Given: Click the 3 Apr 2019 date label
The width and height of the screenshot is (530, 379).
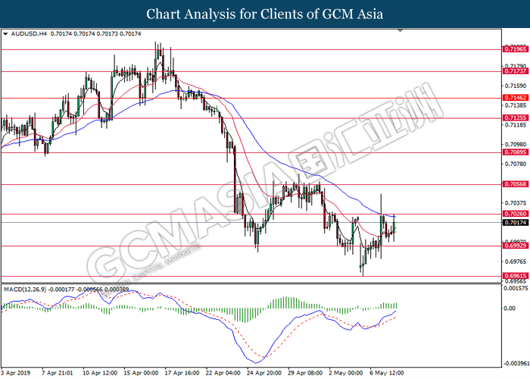Looking at the screenshot, I should [16, 373].
